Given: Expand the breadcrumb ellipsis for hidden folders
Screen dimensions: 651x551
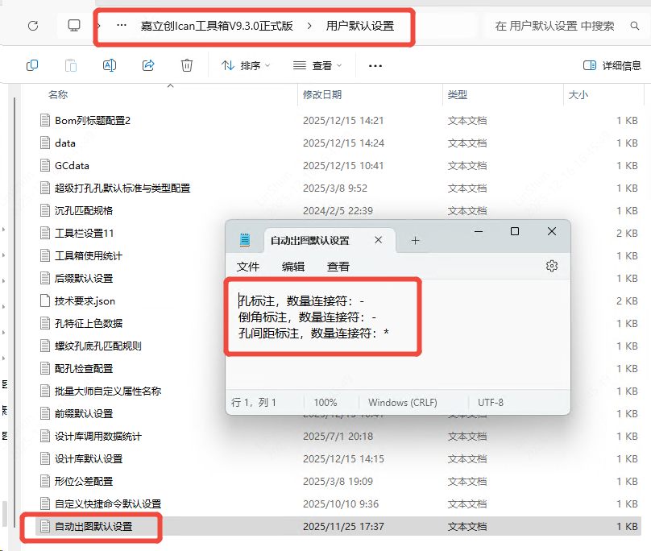Looking at the screenshot, I should [x=122, y=26].
